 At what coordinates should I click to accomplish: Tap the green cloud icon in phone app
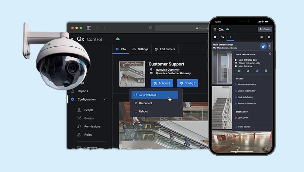tap(228, 29)
